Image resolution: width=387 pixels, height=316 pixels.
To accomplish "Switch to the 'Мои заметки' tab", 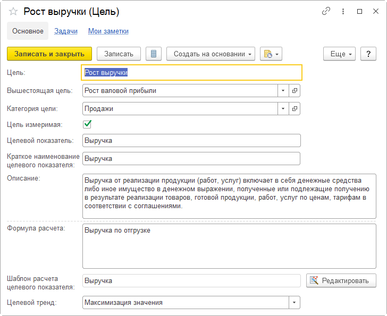I will click(x=108, y=31).
